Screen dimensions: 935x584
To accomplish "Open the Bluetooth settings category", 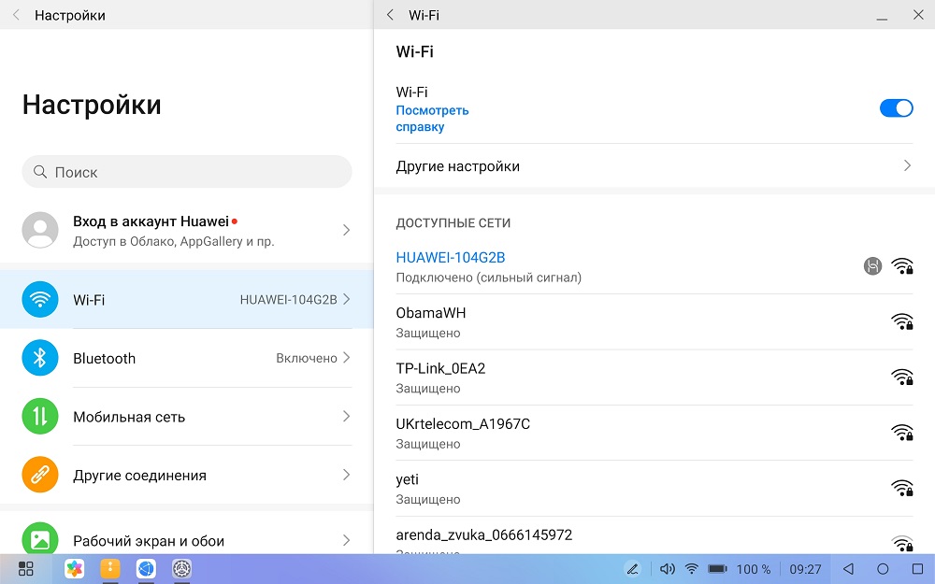I will click(x=187, y=358).
